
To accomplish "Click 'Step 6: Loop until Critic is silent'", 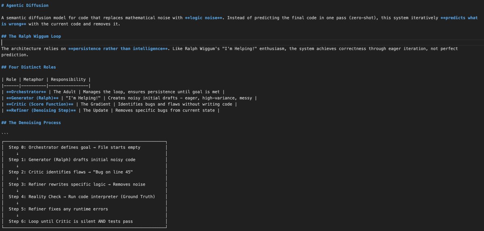I will pos(71,221).
